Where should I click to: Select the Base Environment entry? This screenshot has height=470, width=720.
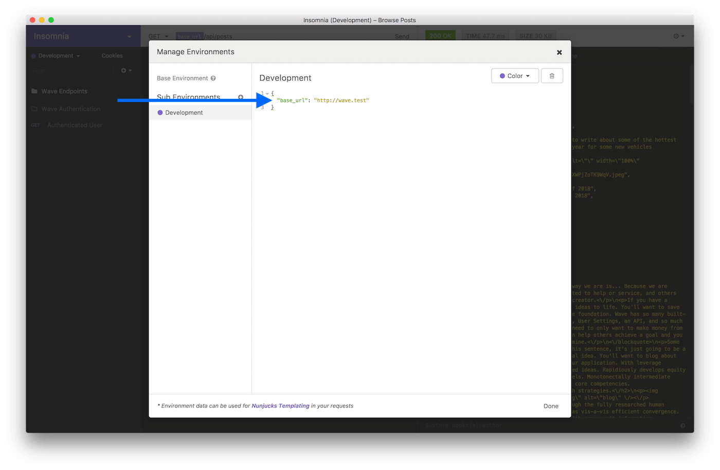click(x=182, y=78)
